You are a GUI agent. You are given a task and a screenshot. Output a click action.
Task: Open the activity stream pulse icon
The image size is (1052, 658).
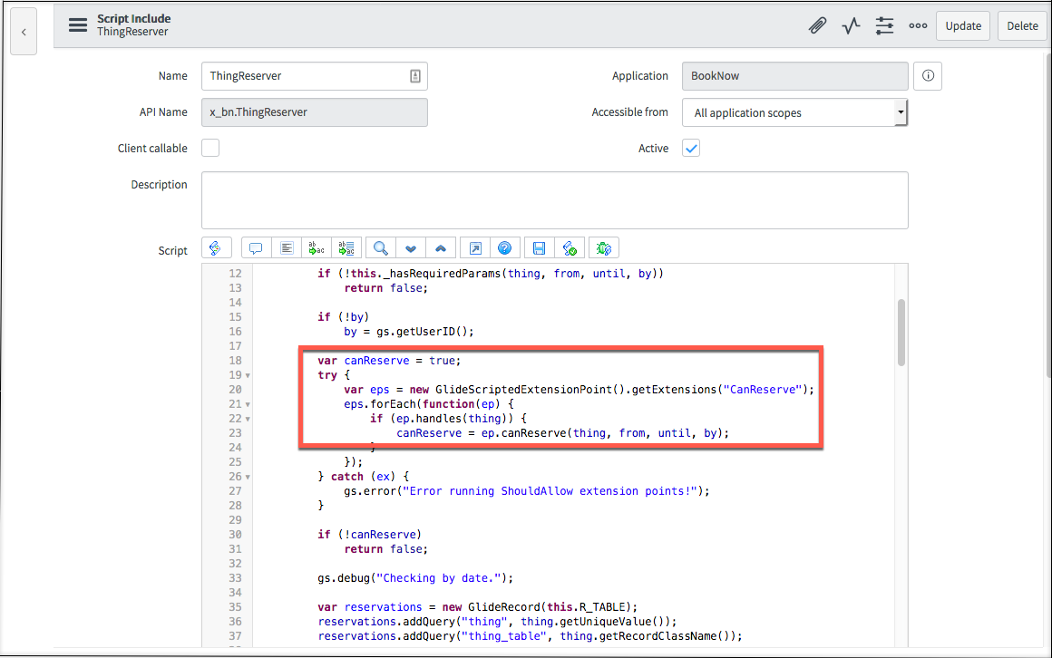851,26
